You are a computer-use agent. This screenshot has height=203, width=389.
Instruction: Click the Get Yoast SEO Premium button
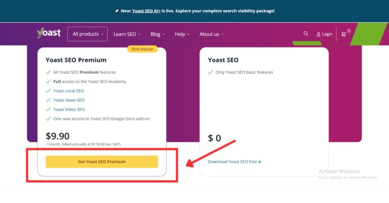click(x=102, y=162)
